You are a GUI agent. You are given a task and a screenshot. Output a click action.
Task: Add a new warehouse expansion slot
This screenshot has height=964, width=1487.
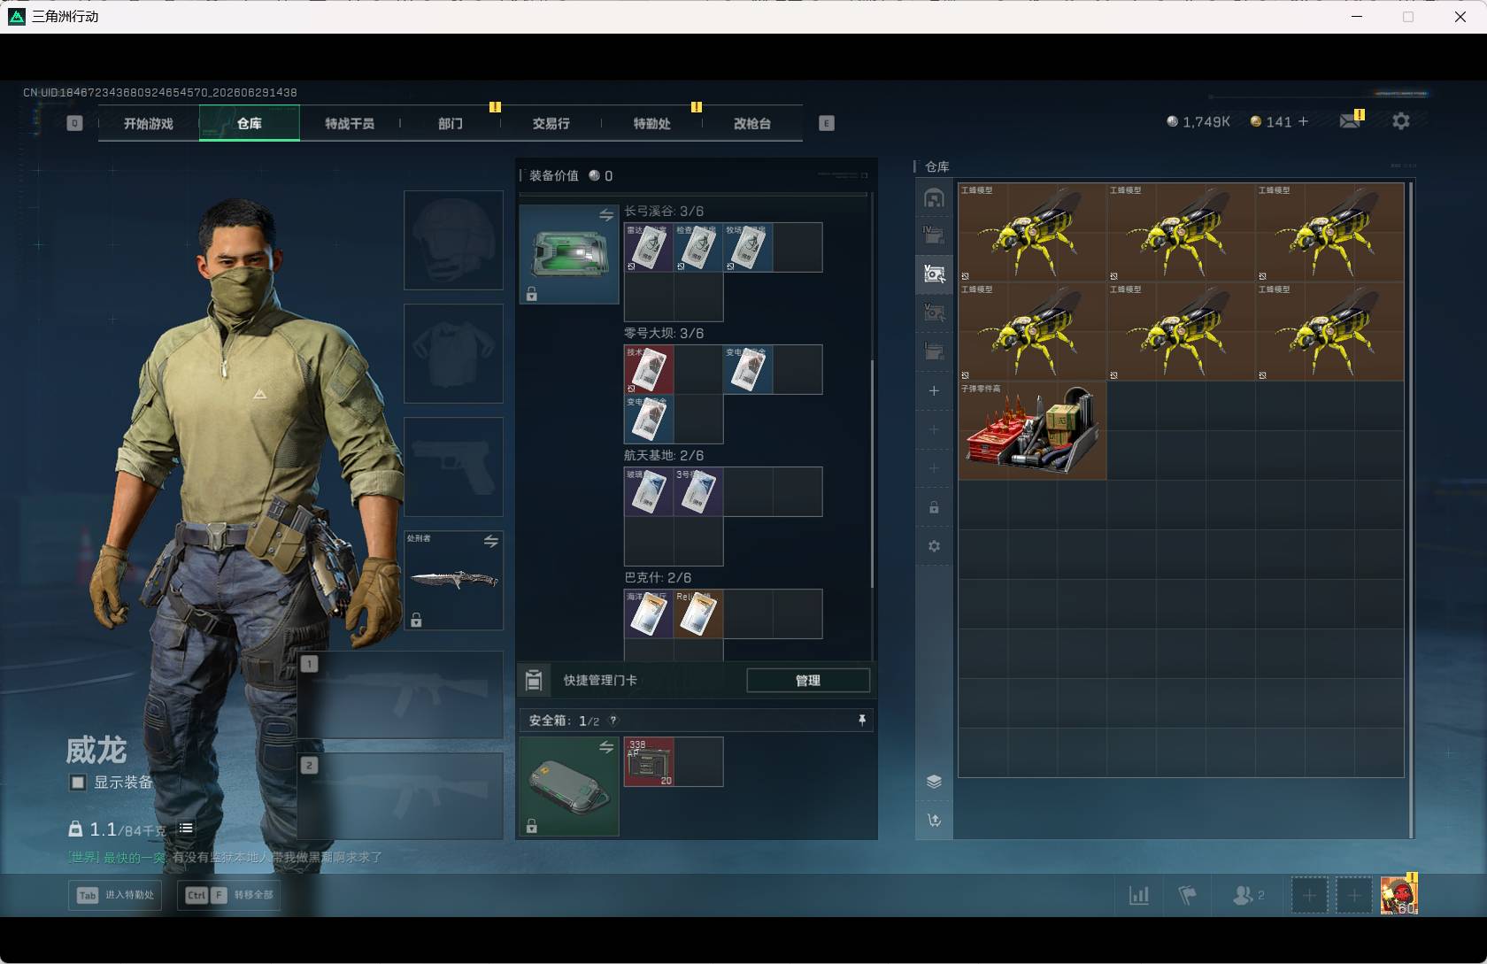[x=934, y=390]
